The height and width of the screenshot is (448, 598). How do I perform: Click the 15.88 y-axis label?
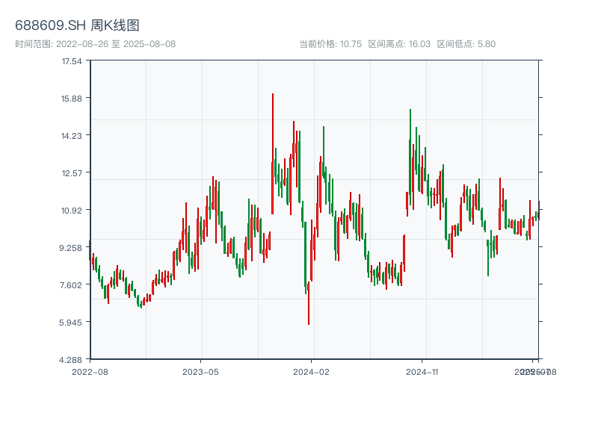click(72, 99)
